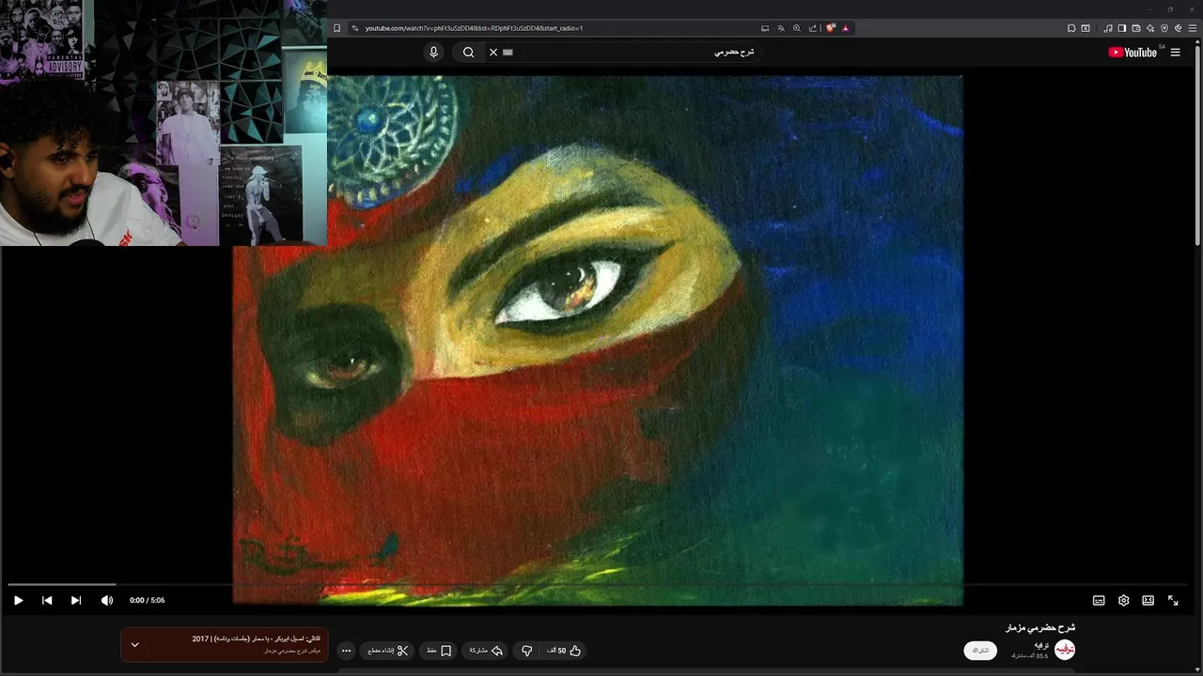Open the YouTube guide hamburger menu
The height and width of the screenshot is (676, 1203).
click(1175, 53)
